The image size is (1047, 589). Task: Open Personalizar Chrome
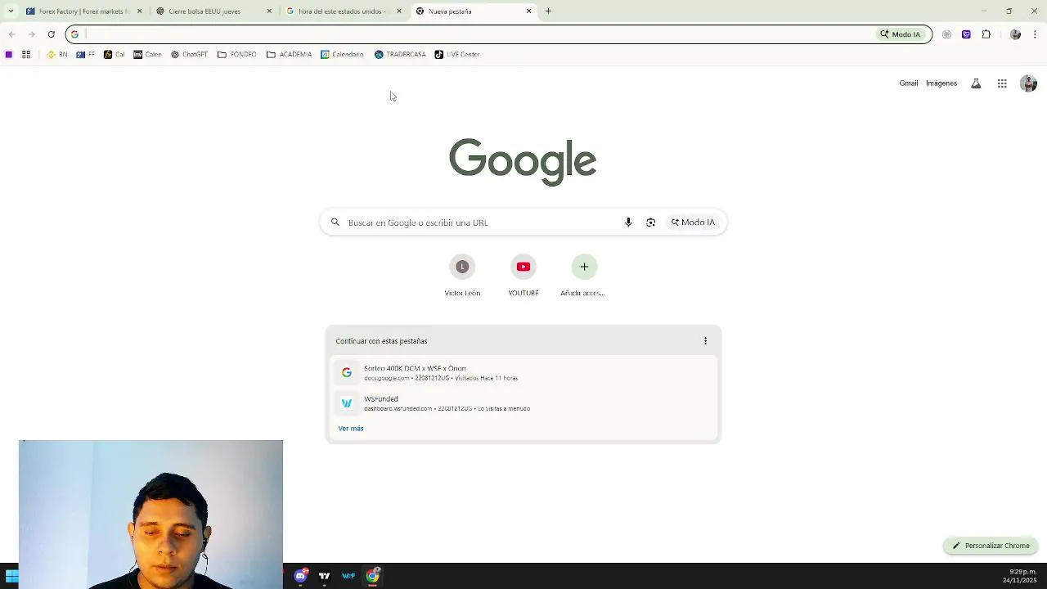pos(991,546)
